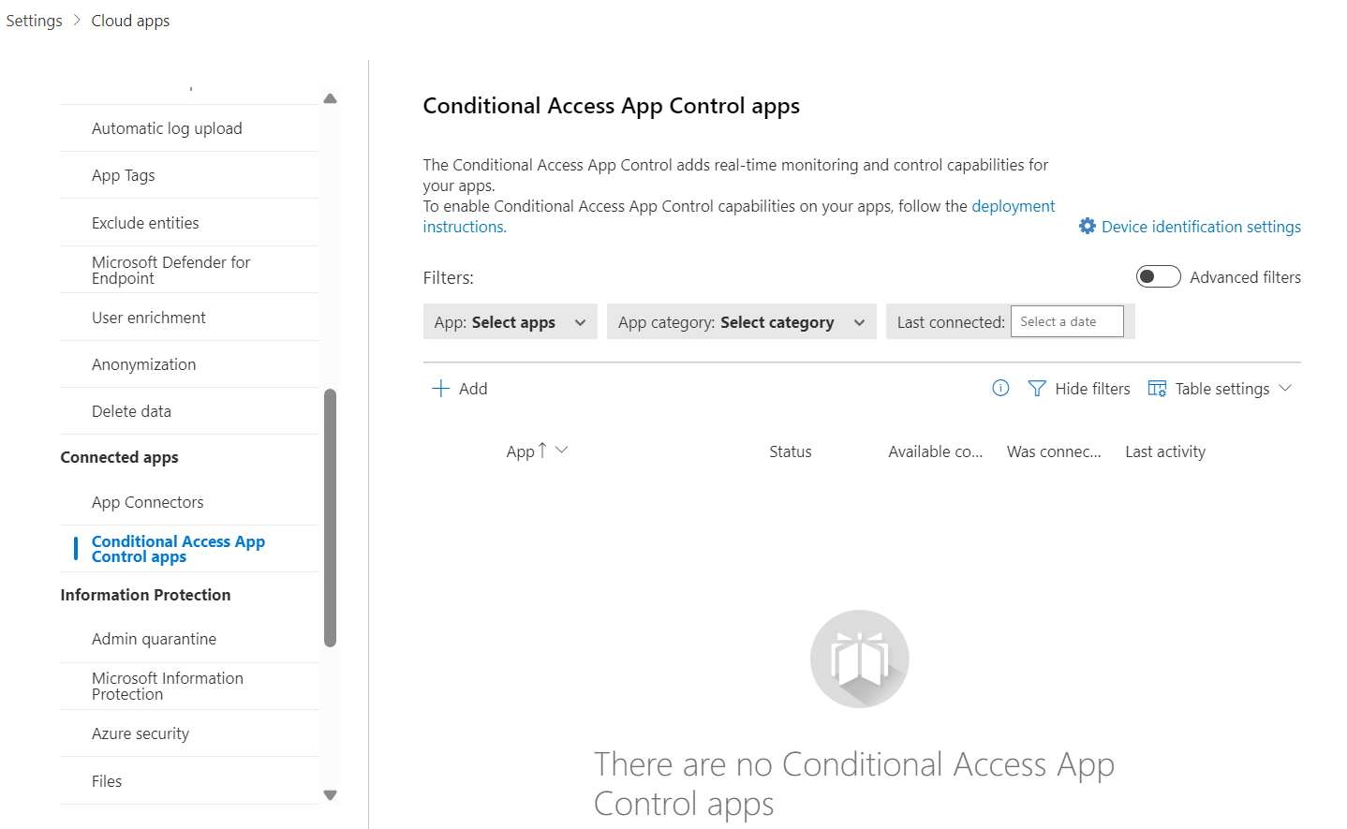The image size is (1347, 829).
Task: Click the info icon beside Hide filters
Action: pos(1000,387)
